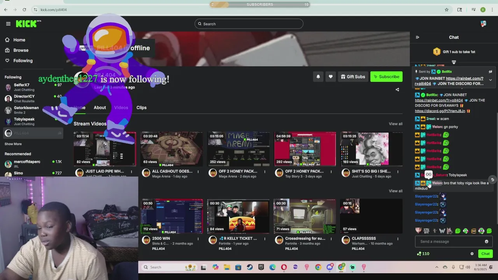Click View all for the clips row
The height and width of the screenshot is (280, 498).
click(396, 191)
